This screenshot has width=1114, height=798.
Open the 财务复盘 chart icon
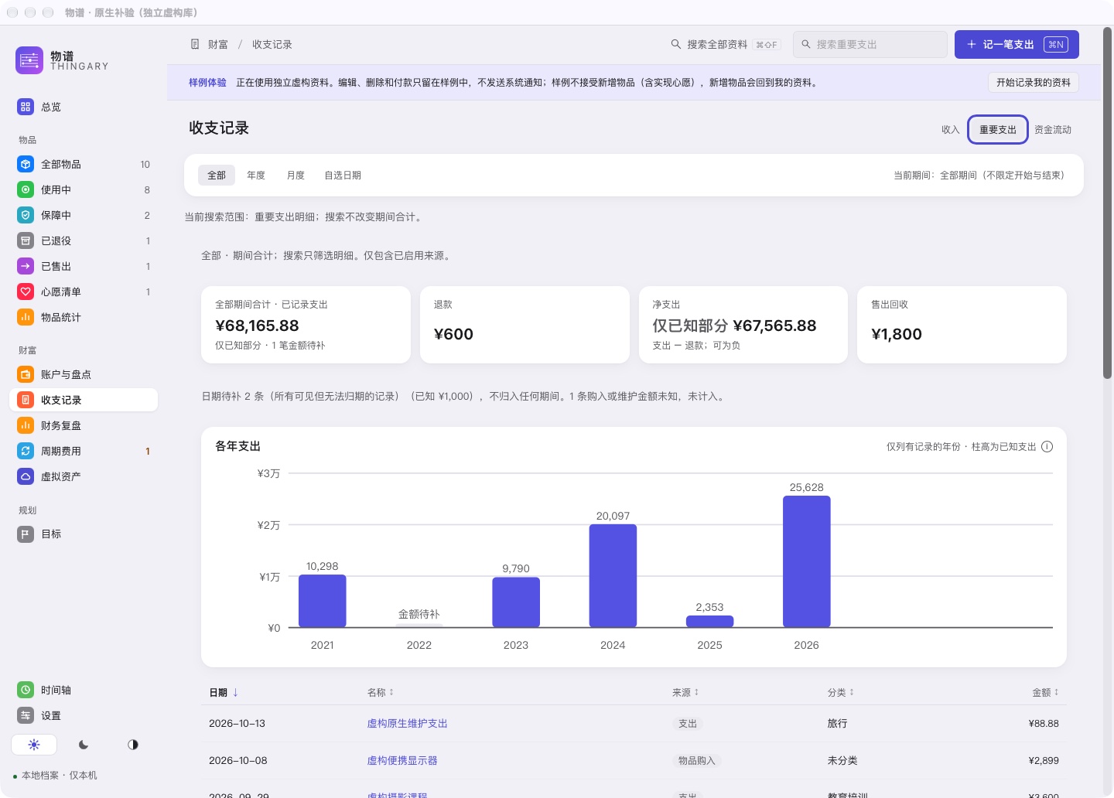tap(26, 425)
